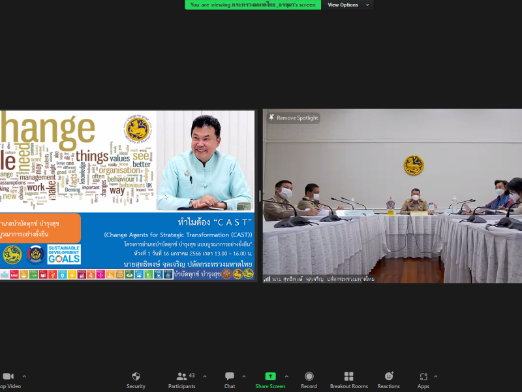Click the Remove Spotlight button
This screenshot has width=522, height=392.
[x=293, y=118]
